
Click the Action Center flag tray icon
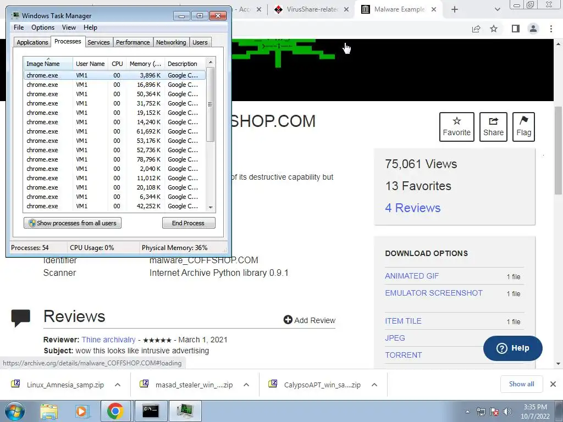coord(494,411)
